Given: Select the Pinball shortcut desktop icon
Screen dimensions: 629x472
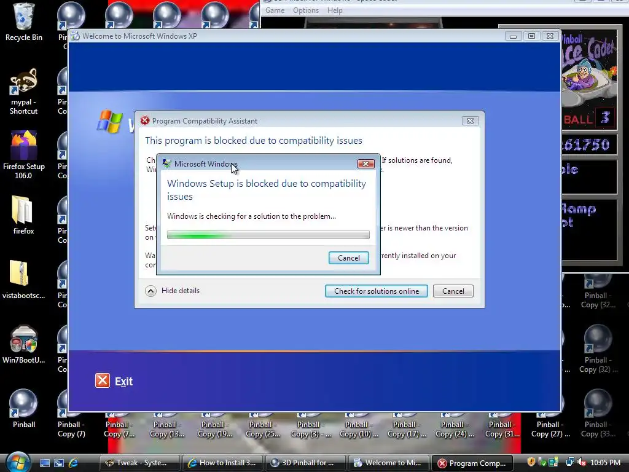Looking at the screenshot, I should tap(23, 409).
